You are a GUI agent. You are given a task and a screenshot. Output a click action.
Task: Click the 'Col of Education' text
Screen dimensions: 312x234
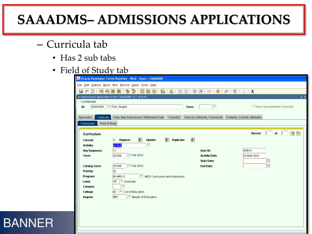[x=134, y=192]
